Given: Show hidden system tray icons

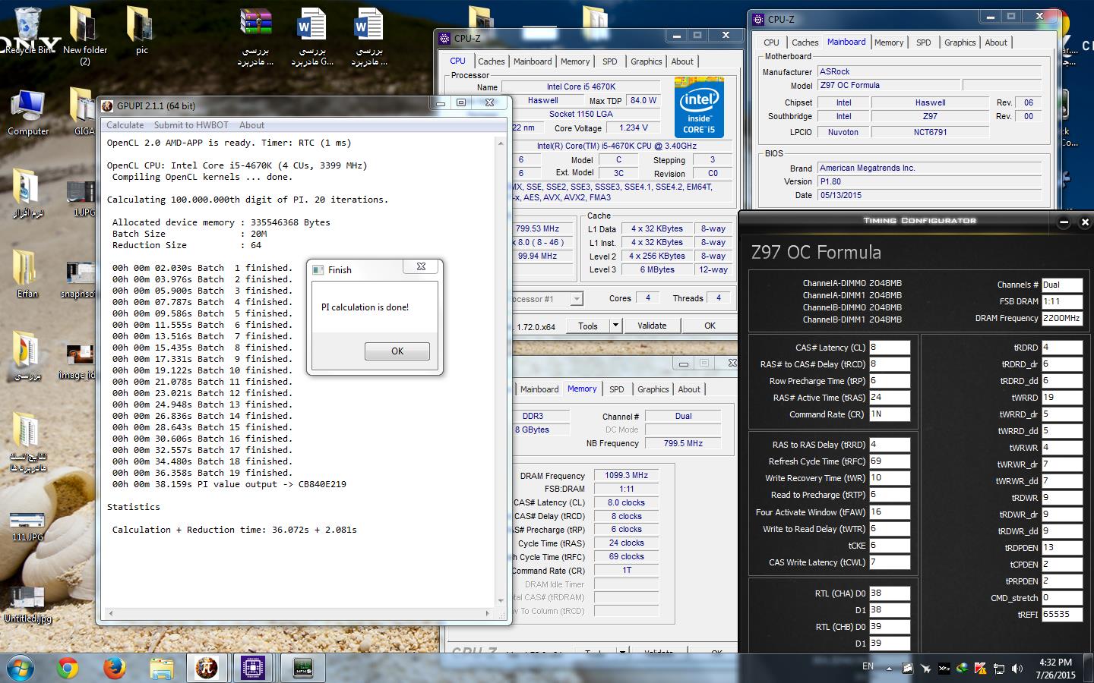Looking at the screenshot, I should coord(889,669).
